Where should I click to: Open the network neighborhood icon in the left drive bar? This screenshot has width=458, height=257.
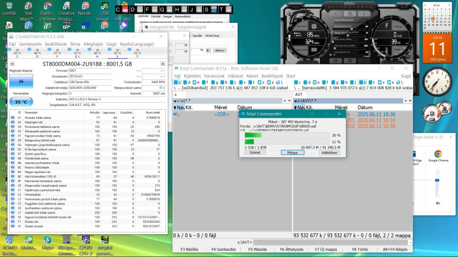(x=278, y=82)
